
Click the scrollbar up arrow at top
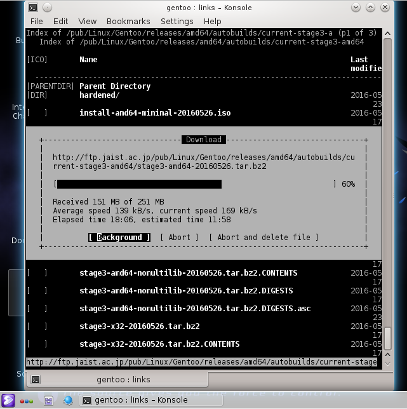(387, 34)
